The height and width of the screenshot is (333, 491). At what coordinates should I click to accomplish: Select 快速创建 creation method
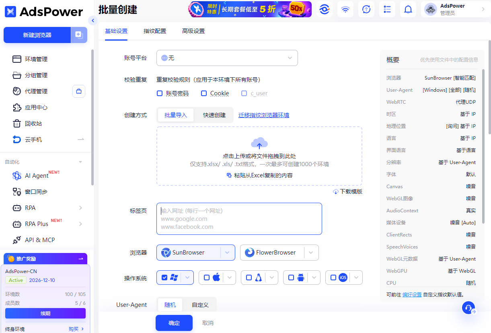[x=214, y=115]
